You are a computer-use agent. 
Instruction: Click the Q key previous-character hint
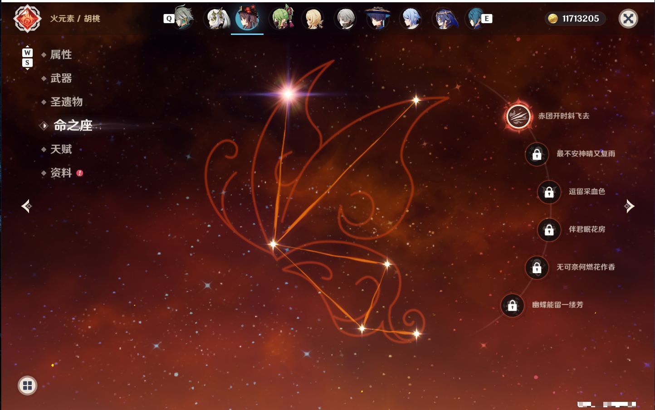click(169, 19)
